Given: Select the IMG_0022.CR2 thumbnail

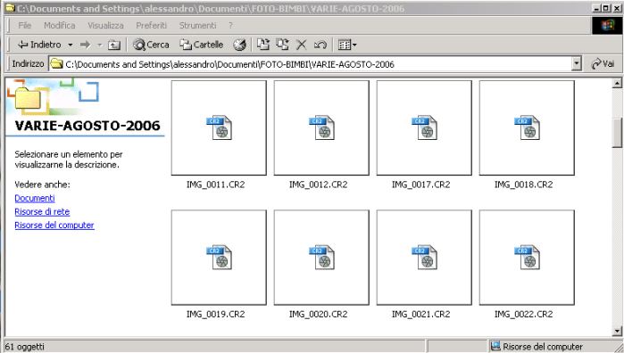Looking at the screenshot, I should coord(527,258).
